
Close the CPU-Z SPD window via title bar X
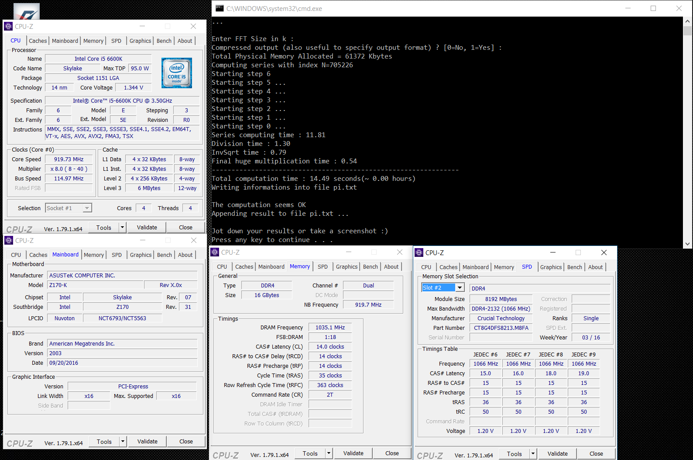tap(604, 252)
